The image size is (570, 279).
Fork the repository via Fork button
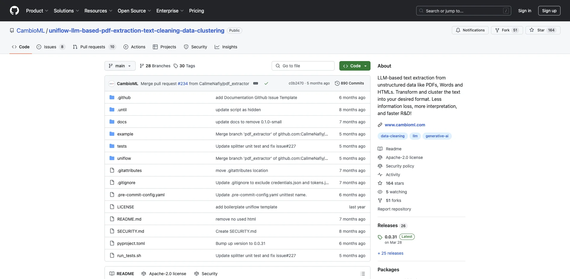(x=507, y=30)
